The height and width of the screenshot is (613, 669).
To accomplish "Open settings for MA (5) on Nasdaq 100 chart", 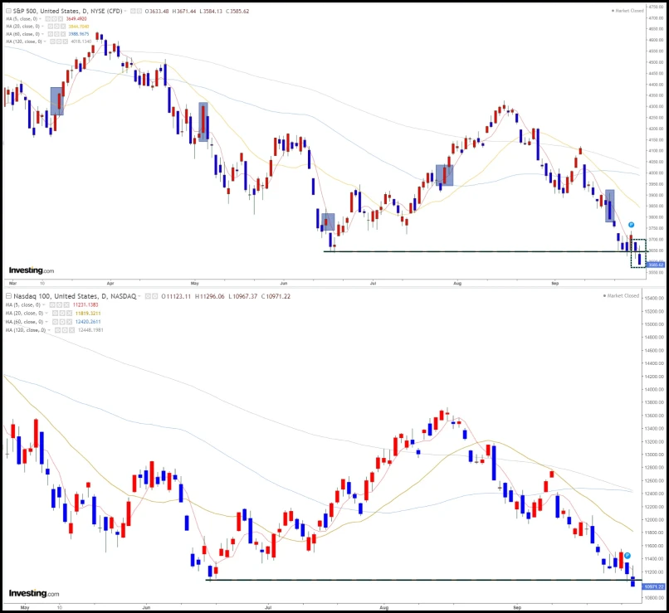I will pos(59,304).
